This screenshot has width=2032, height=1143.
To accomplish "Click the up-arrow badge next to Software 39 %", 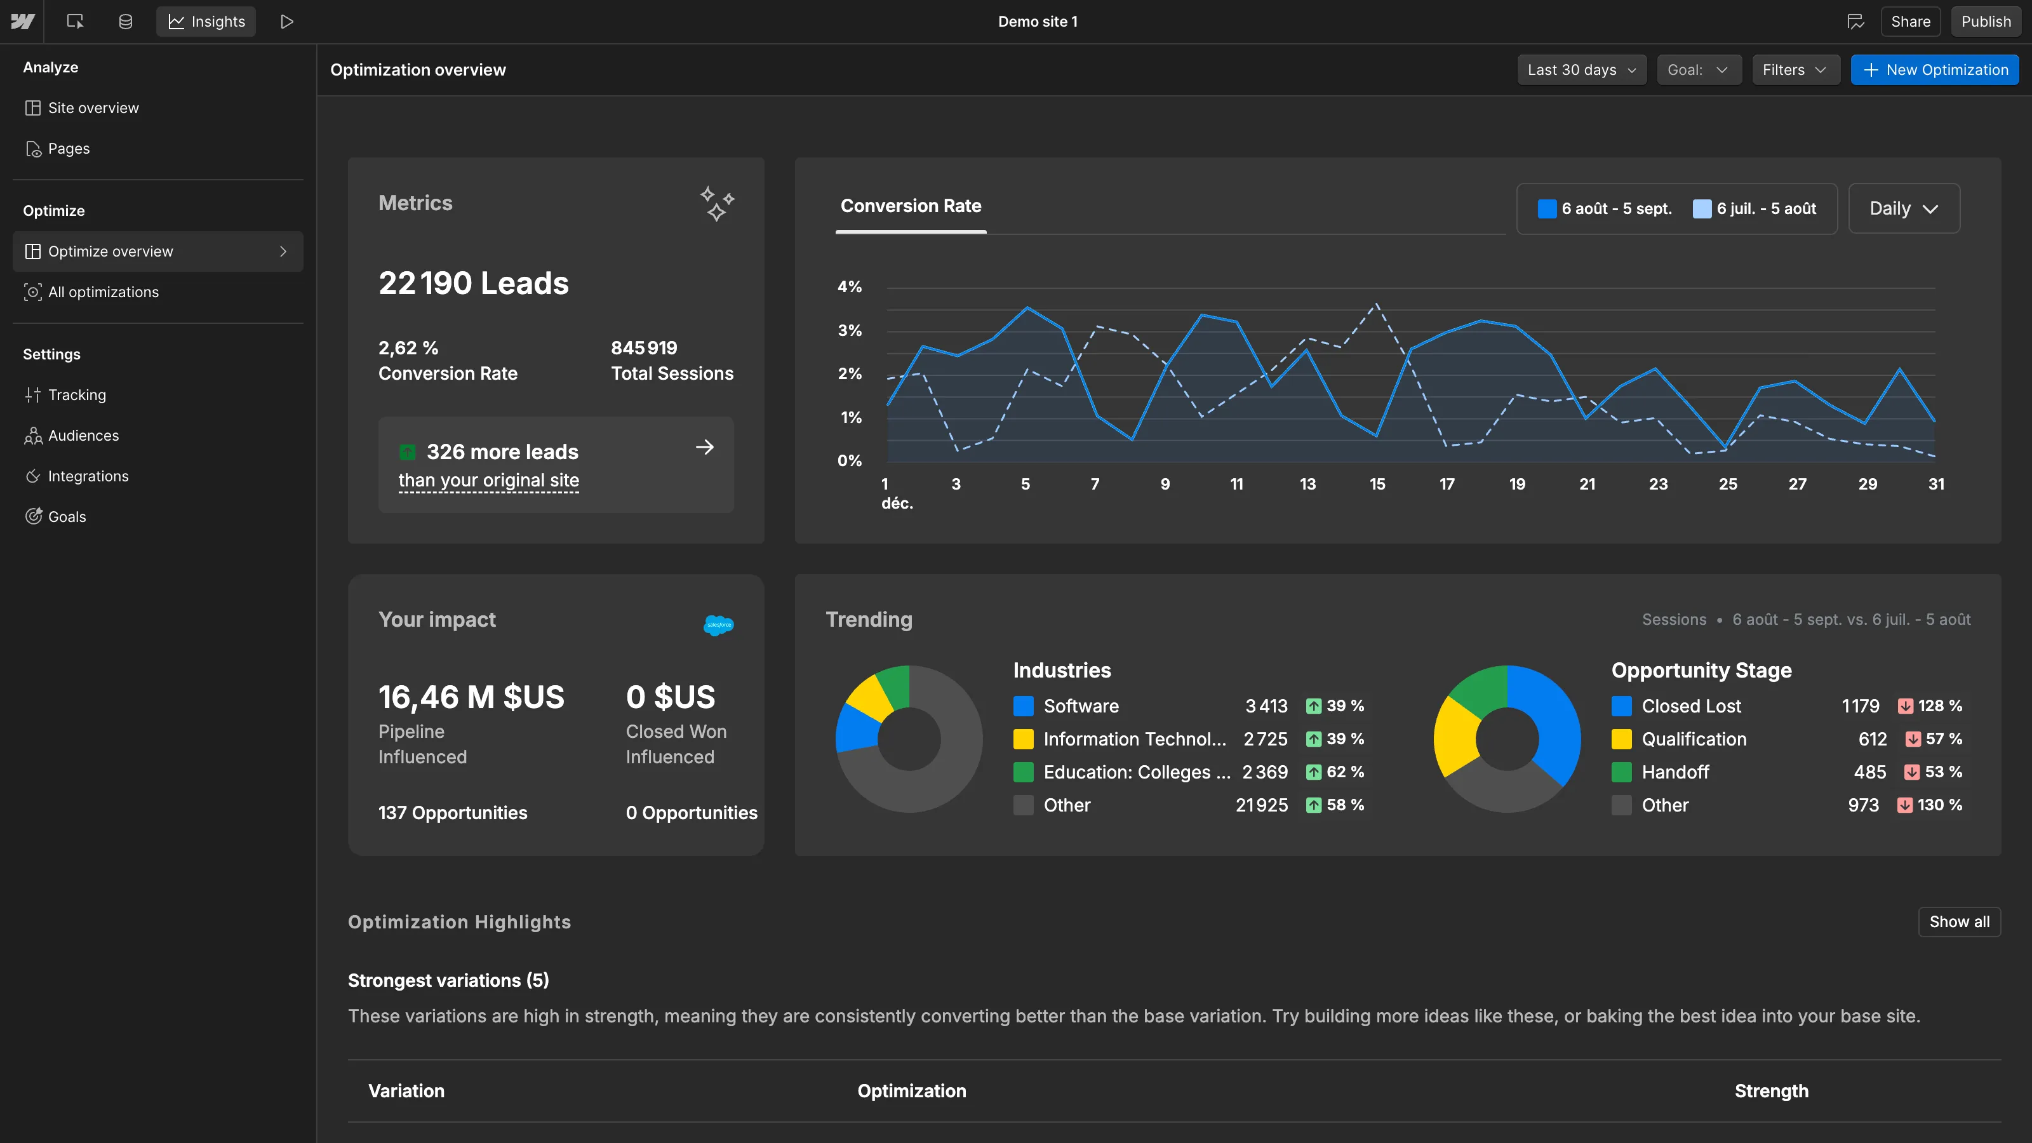I will [1313, 706].
